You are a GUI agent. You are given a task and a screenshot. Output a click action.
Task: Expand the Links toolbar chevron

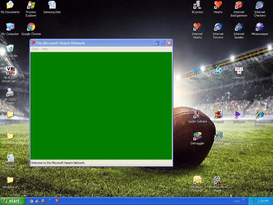click(243, 200)
